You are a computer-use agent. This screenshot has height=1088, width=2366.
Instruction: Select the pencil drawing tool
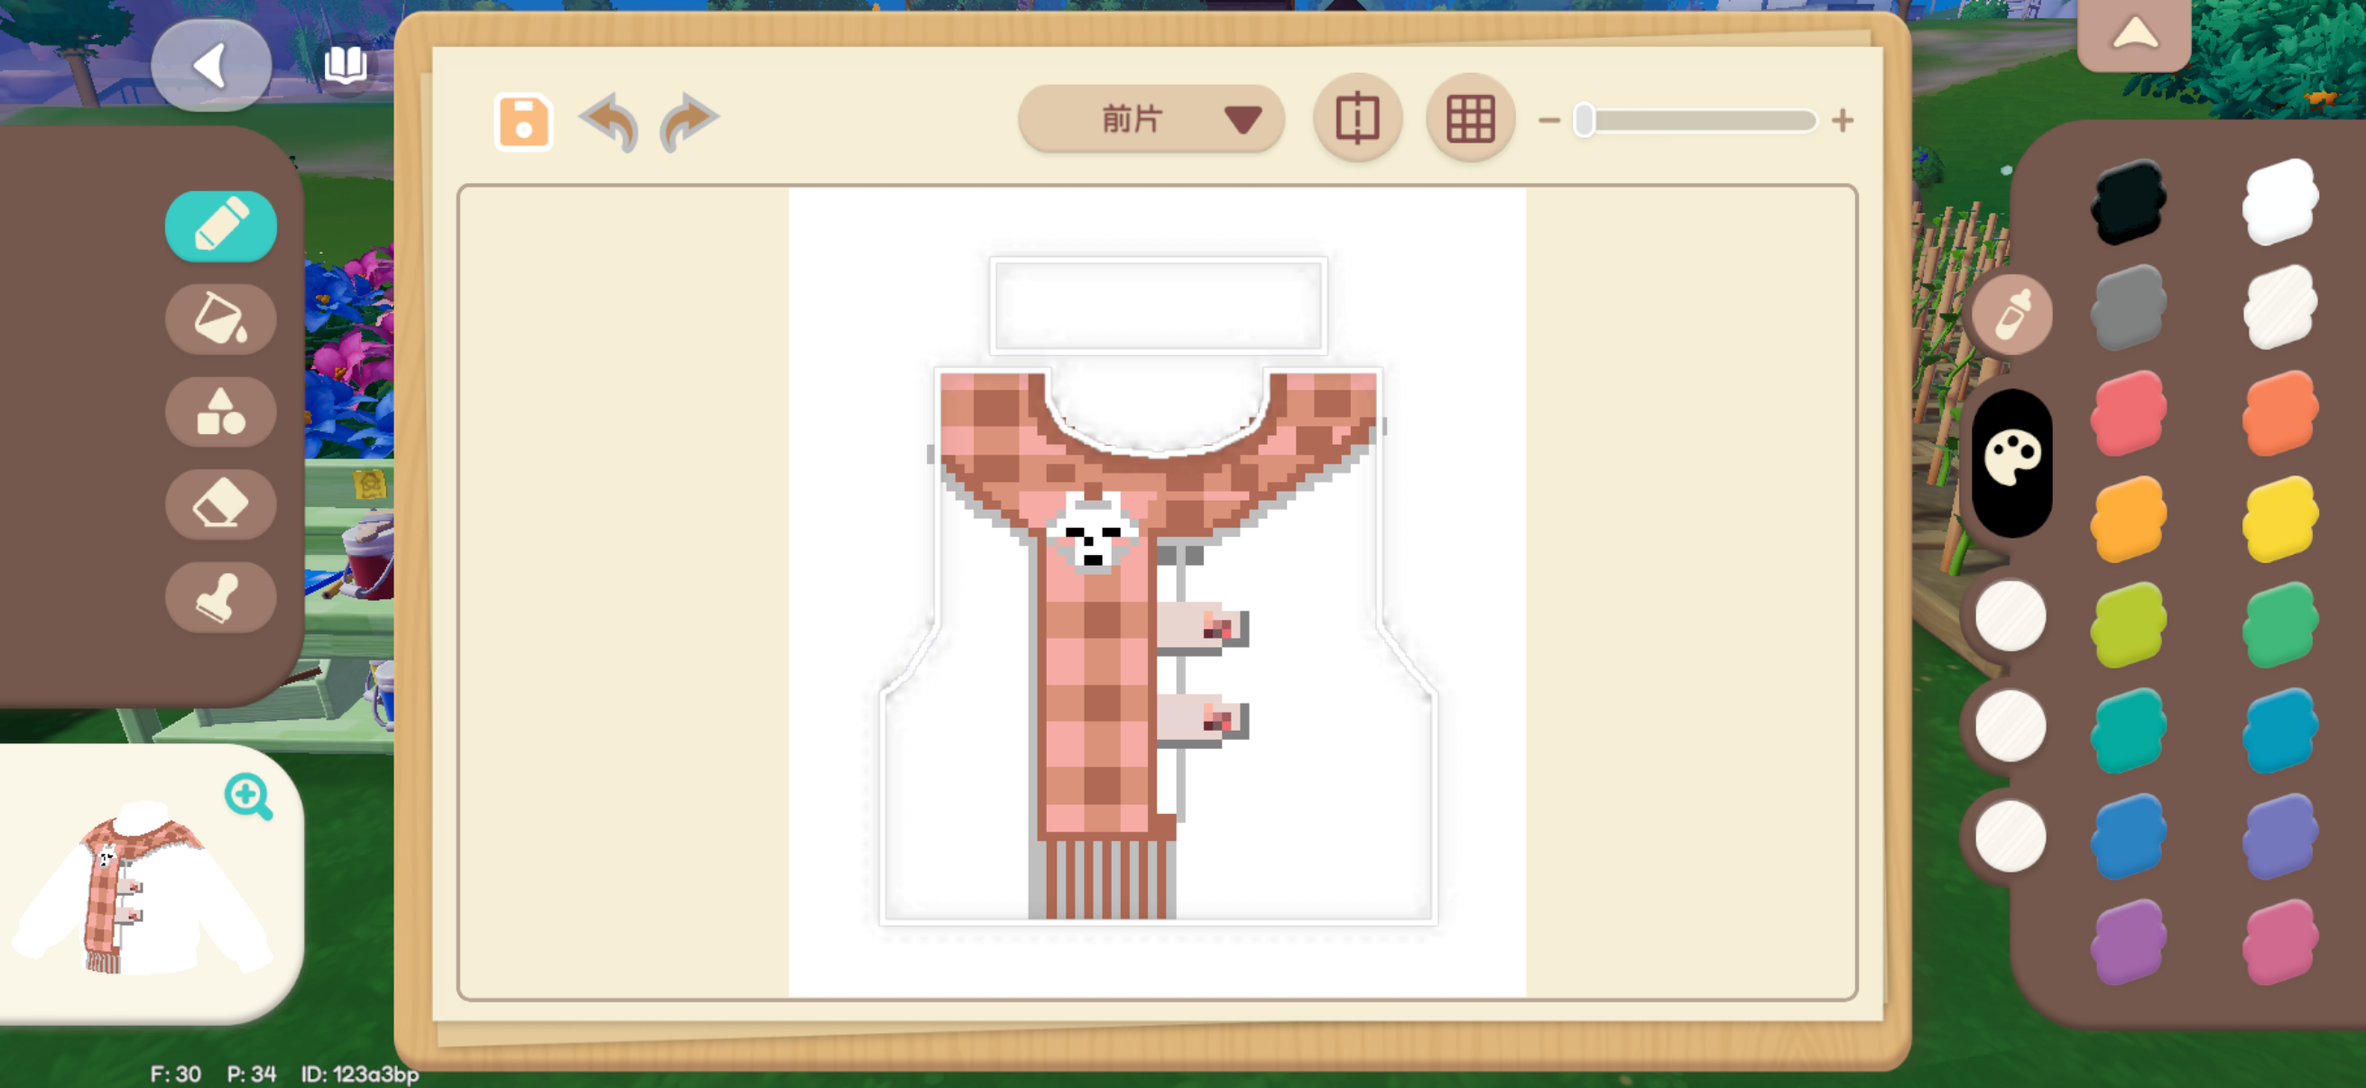pos(220,226)
